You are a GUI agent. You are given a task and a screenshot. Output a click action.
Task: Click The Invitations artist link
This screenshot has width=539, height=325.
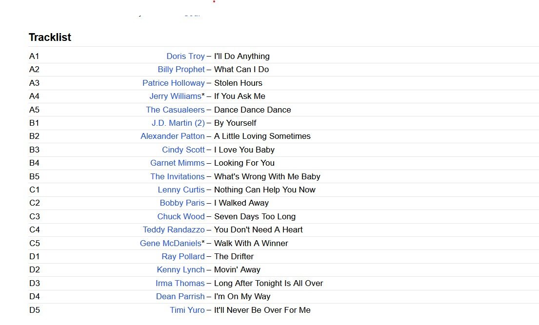[x=178, y=176]
